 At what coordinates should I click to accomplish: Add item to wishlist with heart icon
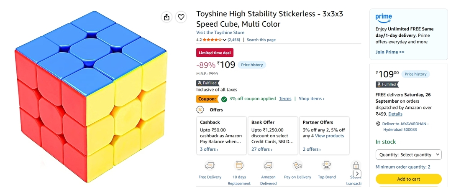pyautogui.click(x=181, y=17)
